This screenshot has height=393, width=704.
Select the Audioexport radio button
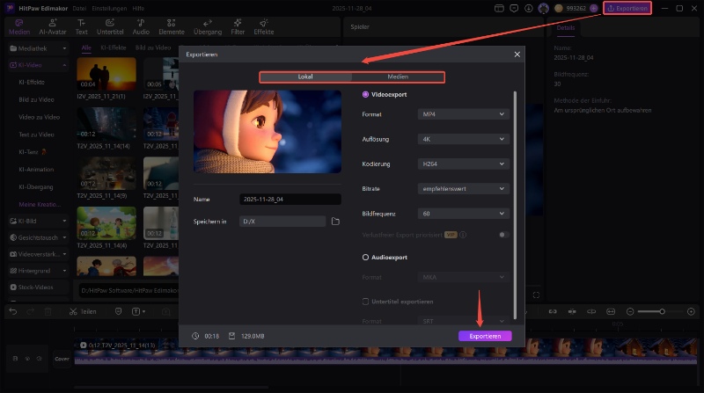366,258
